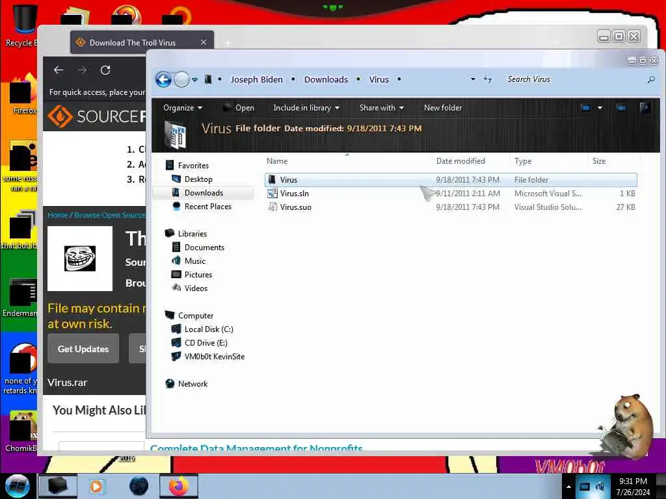This screenshot has height=499, width=666.
Task: Open recent locations dropdown beside forward button
Action: [x=194, y=79]
